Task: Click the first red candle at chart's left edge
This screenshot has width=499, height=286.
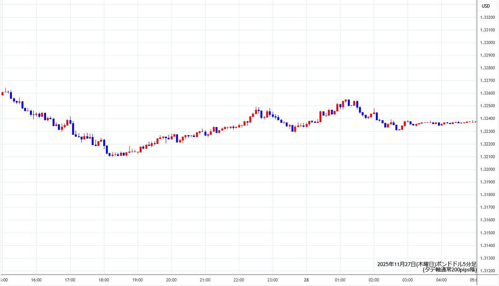Action: [x=3, y=93]
